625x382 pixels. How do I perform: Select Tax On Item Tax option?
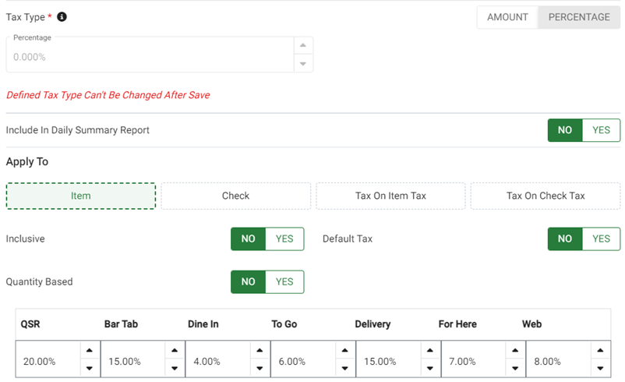[390, 196]
